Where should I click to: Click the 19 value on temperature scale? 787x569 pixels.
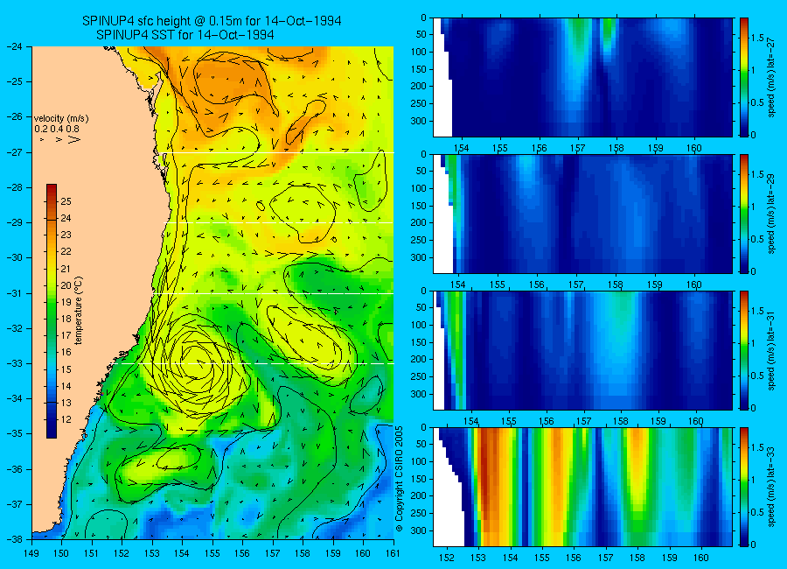click(66, 302)
